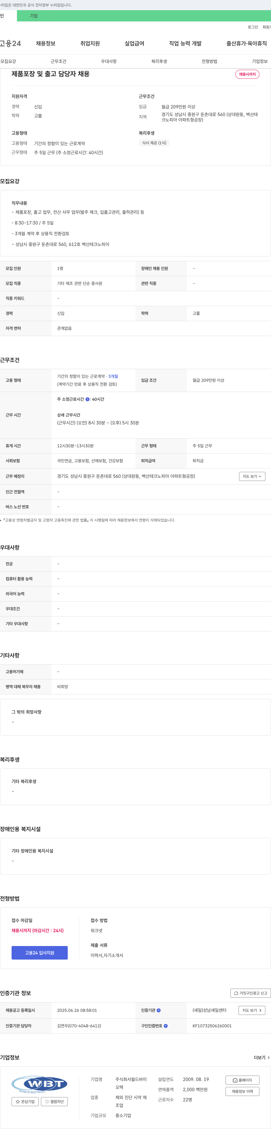Click the 워크넷 application method text
This screenshot has width=271, height=1129.
pyautogui.click(x=96, y=930)
